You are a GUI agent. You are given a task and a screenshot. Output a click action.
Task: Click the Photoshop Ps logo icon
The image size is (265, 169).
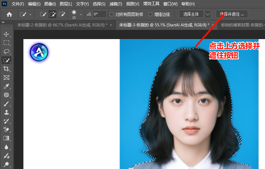tap(4, 4)
